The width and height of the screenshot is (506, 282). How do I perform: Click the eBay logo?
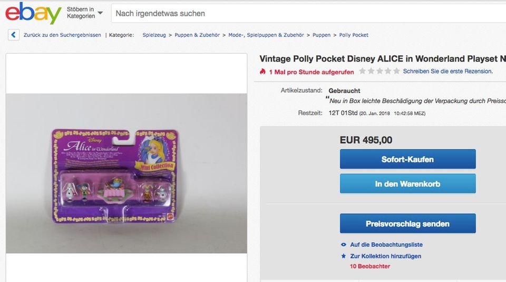pyautogui.click(x=33, y=13)
